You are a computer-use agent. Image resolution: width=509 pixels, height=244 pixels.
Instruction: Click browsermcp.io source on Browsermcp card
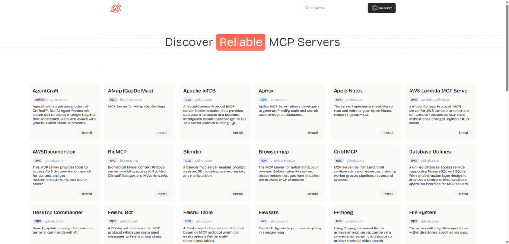tap(282, 160)
